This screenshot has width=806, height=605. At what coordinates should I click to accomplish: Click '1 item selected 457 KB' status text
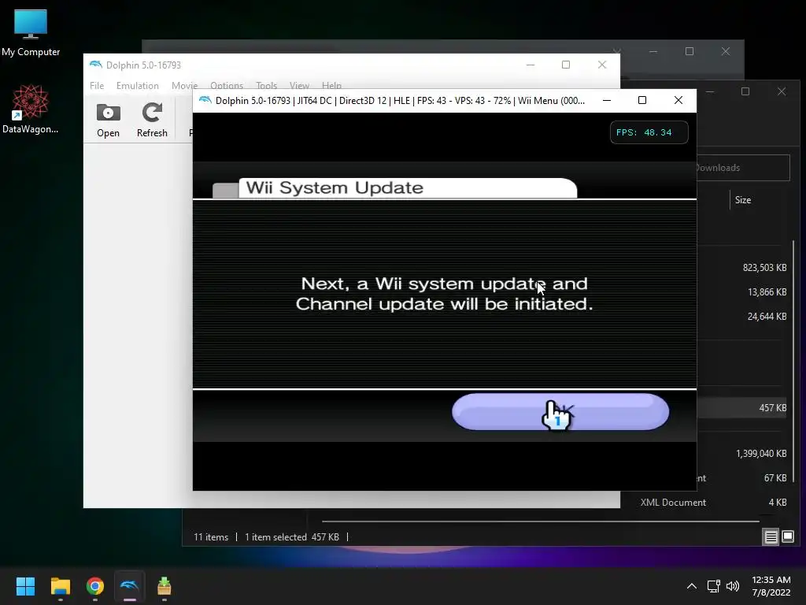tap(291, 537)
